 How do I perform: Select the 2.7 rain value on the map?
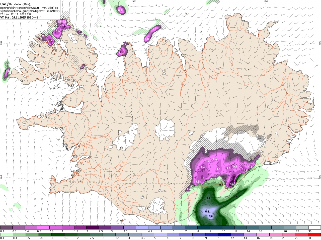[x=208, y=198]
